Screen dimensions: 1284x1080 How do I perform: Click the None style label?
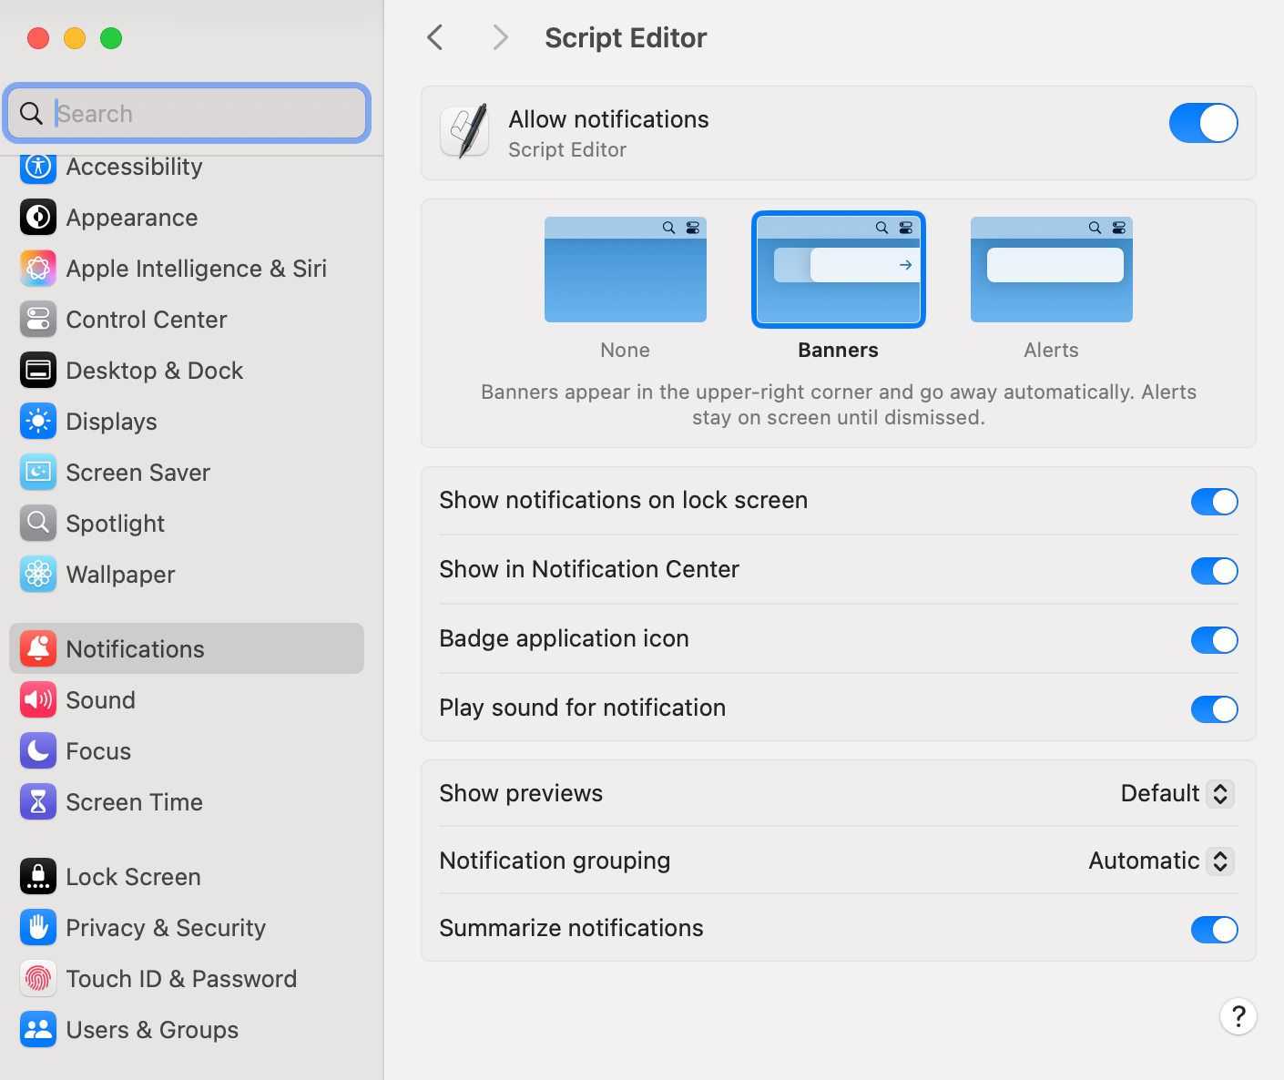point(626,350)
